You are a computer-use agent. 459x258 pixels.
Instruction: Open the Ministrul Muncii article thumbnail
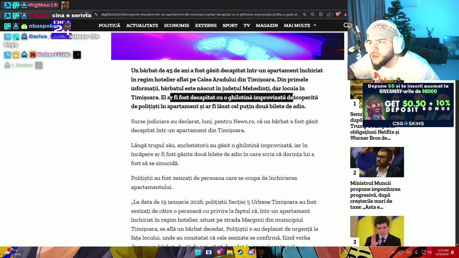377,162
